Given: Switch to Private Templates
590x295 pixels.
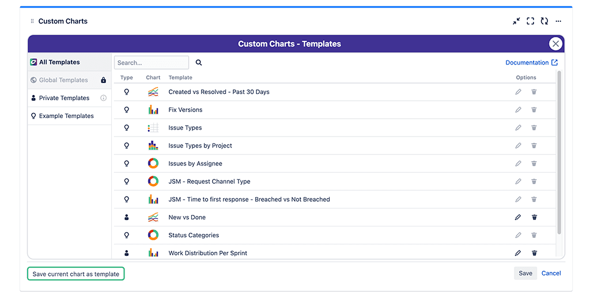Looking at the screenshot, I should (64, 98).
